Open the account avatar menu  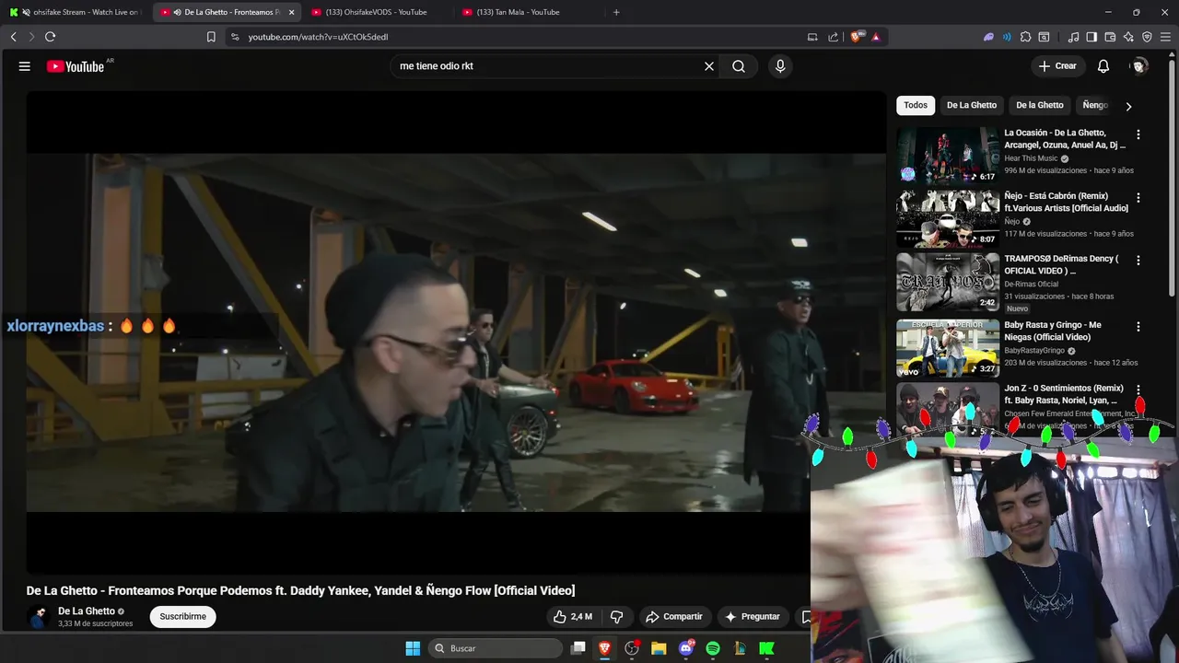pyautogui.click(x=1139, y=66)
